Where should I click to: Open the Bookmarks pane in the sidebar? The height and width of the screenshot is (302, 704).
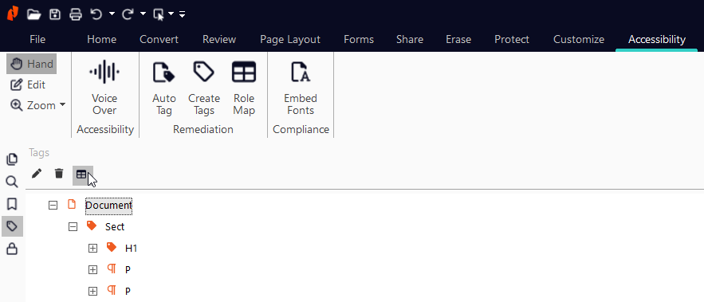12,204
